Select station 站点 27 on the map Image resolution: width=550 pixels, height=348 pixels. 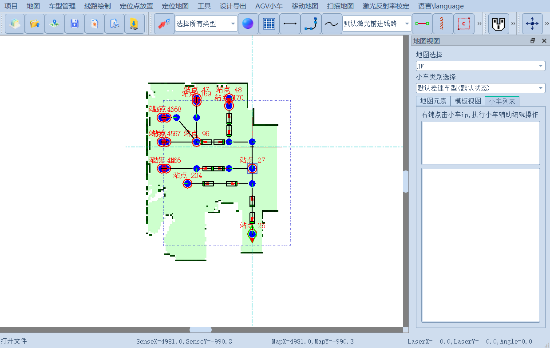pos(252,169)
